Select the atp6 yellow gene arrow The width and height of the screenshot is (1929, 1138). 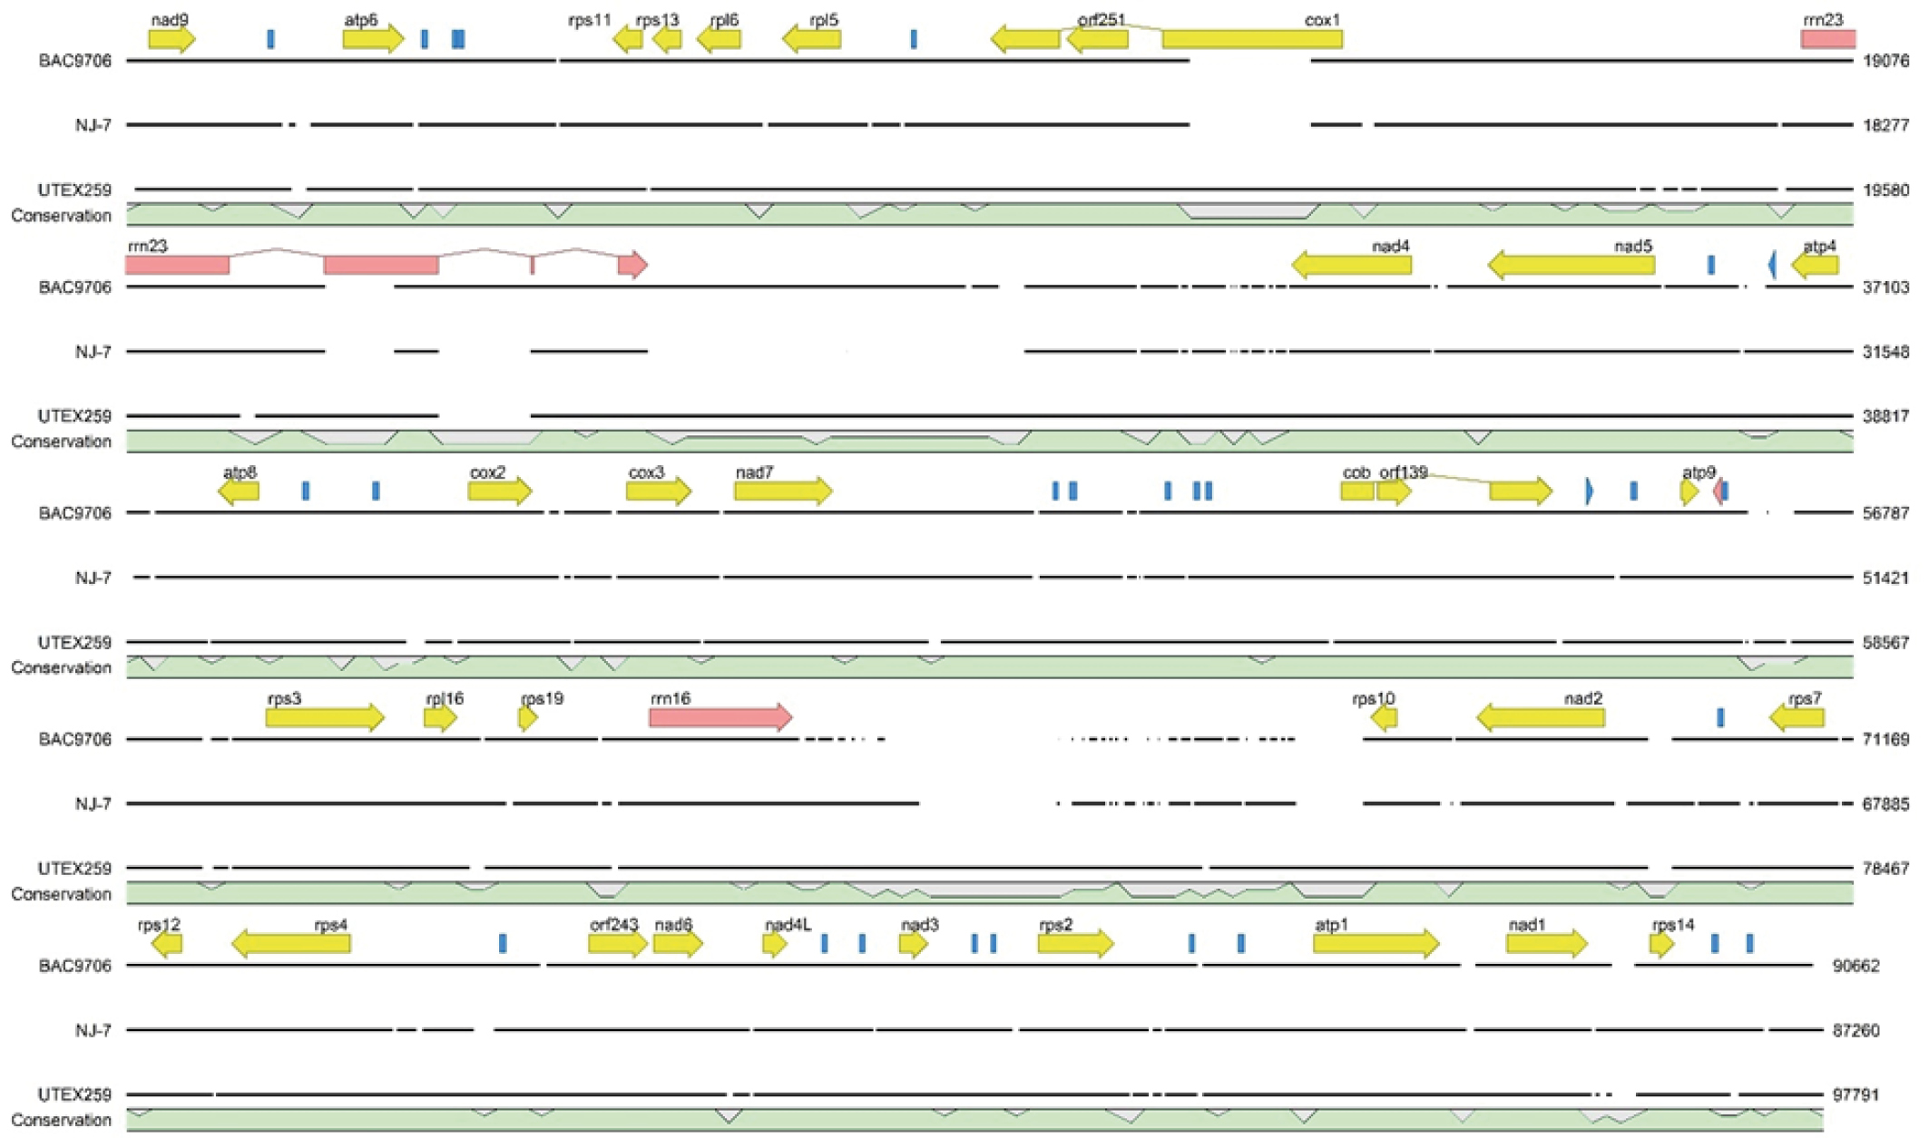(372, 39)
